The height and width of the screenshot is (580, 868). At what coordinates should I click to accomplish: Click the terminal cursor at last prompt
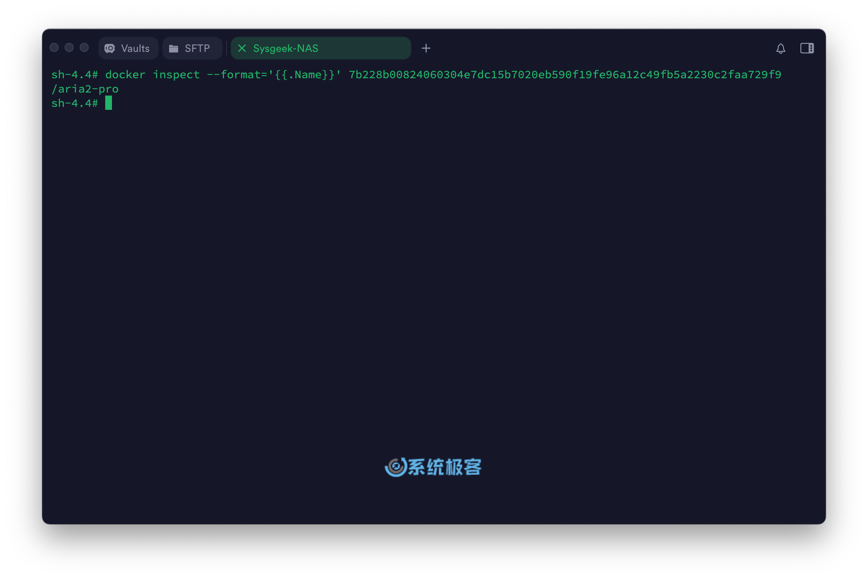[109, 103]
